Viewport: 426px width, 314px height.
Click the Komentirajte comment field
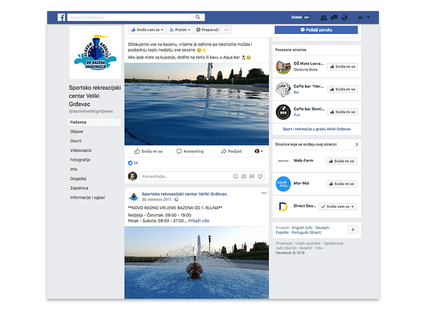tap(202, 176)
